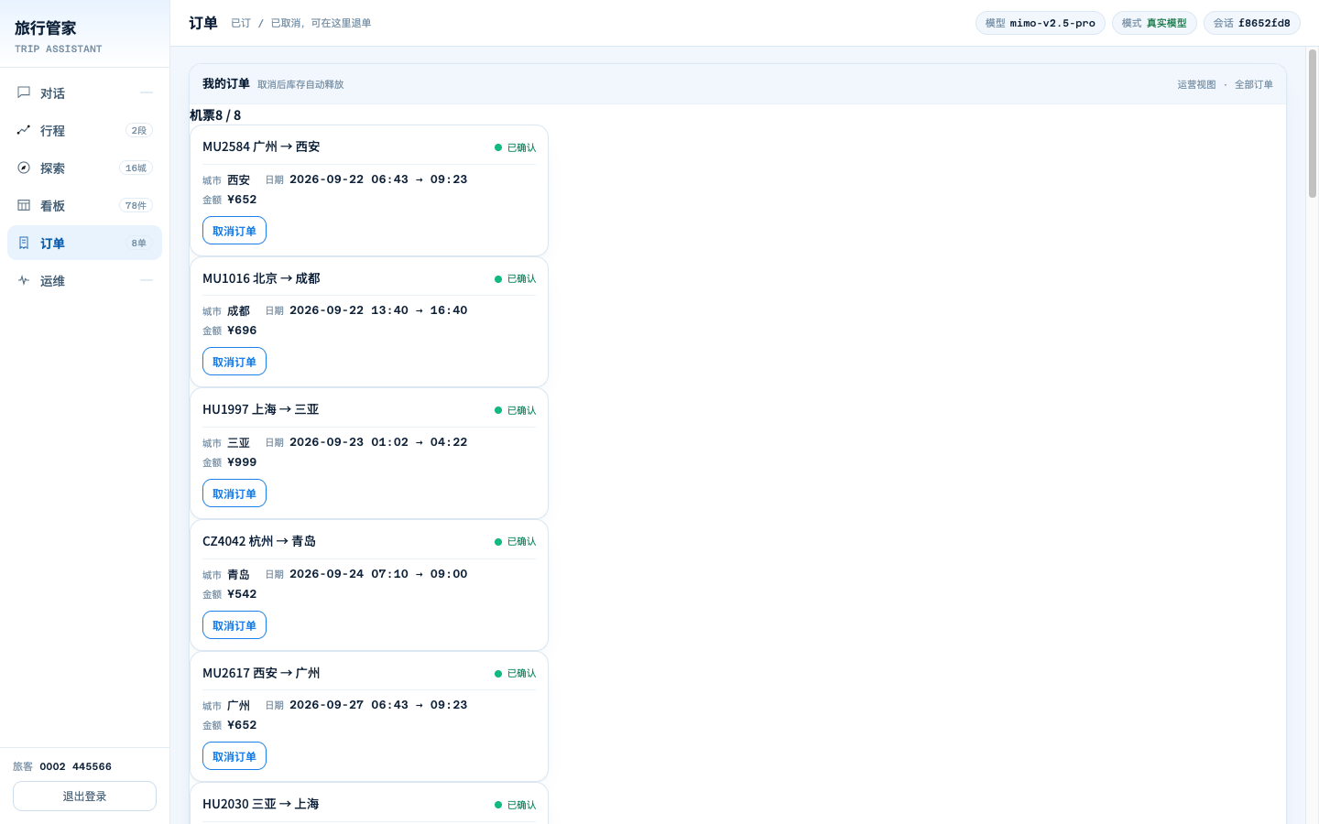Select the 看板 board icon
Screen dimensions: 1319x824
pyautogui.click(x=24, y=205)
